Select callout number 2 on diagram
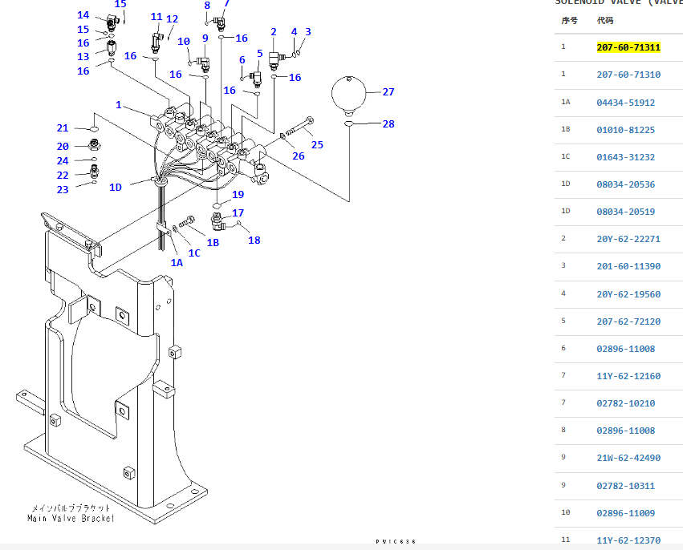683x550 pixels. (274, 32)
